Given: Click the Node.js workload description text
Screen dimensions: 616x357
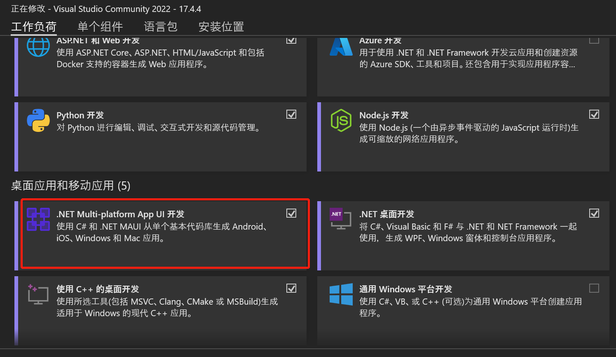Looking at the screenshot, I should point(469,134).
